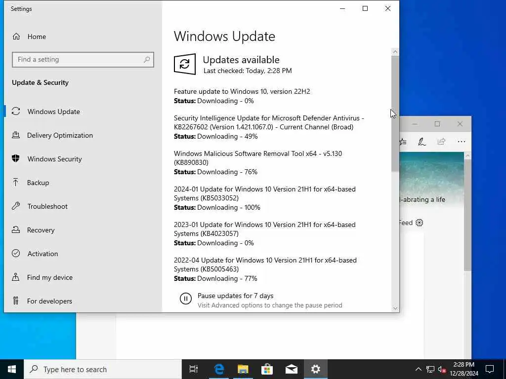Click Last checked: Today, 2:28 PM text

tap(248, 71)
